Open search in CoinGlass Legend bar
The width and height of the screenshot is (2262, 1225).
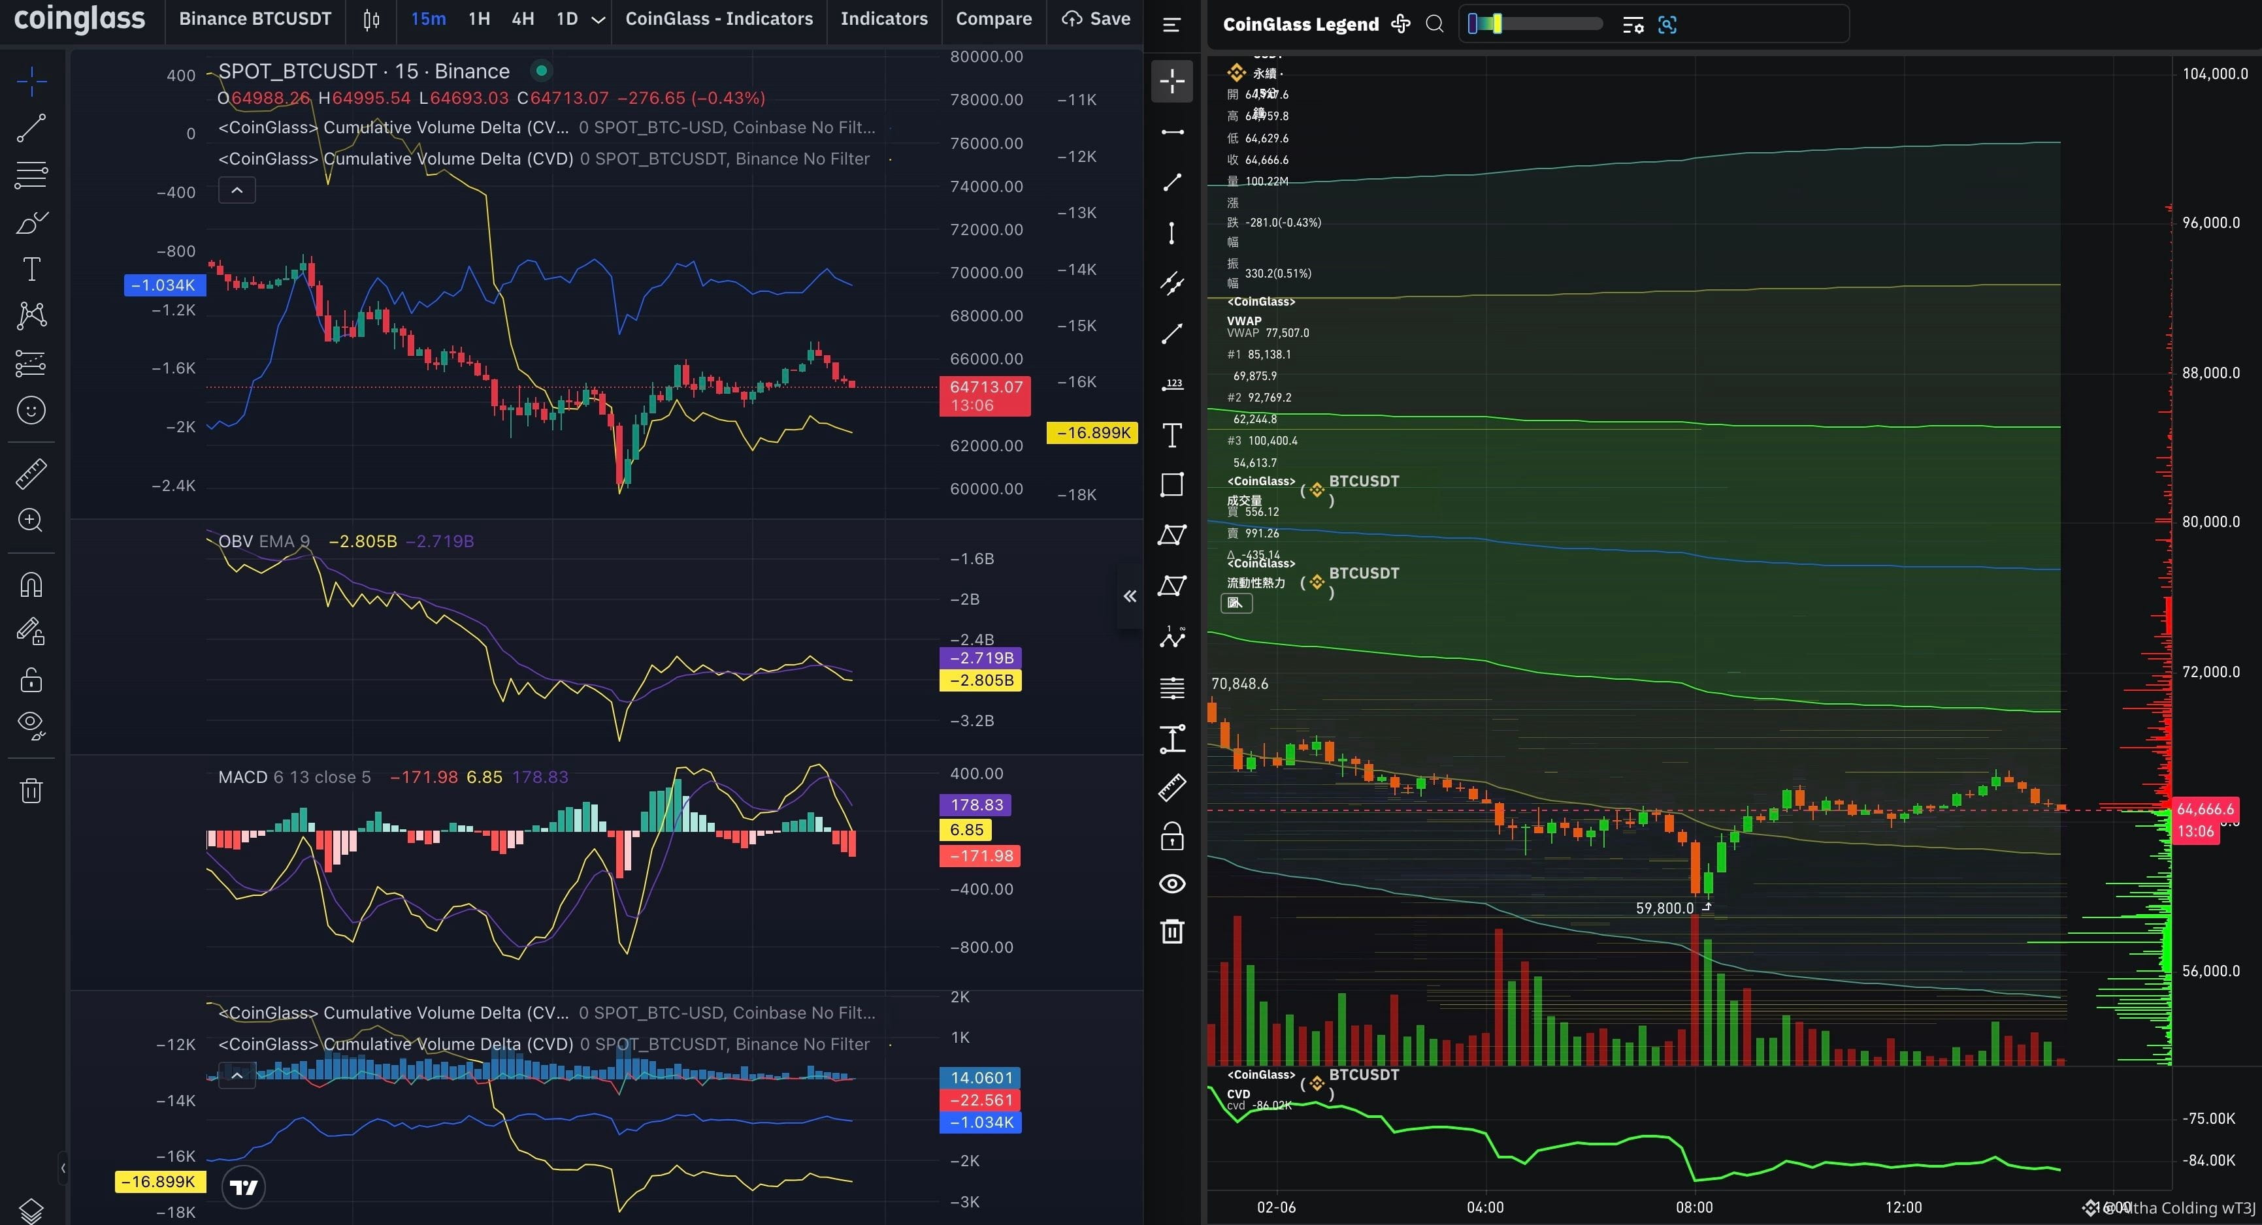coord(1434,25)
